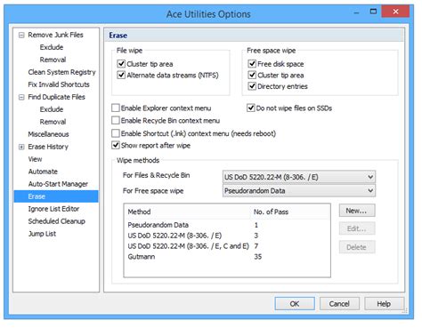Click the Method column header

coord(188,212)
